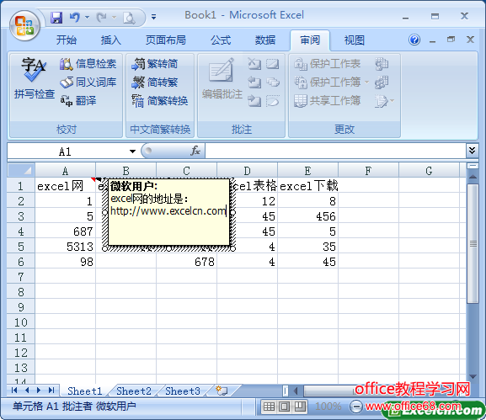Open the Name Box dropdown arrow

pyautogui.click(x=132, y=152)
